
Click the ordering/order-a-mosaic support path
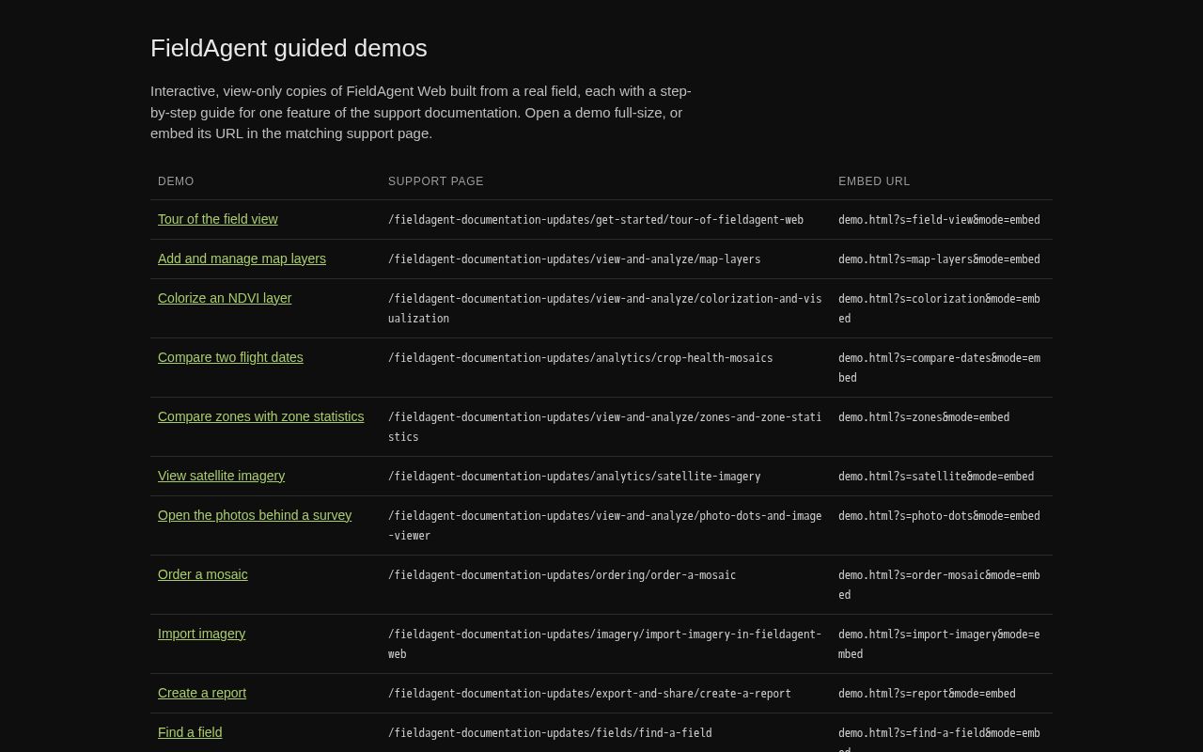[562, 575]
